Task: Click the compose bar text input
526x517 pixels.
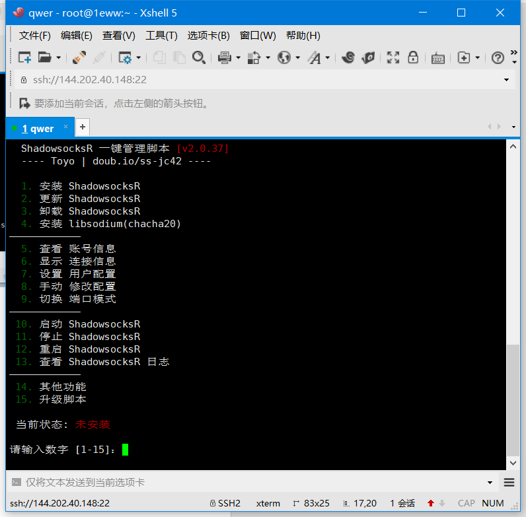Action: coord(254,482)
